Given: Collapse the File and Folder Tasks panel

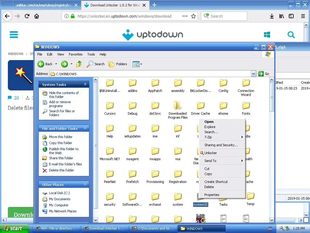Looking at the screenshot, I should coord(85,128).
